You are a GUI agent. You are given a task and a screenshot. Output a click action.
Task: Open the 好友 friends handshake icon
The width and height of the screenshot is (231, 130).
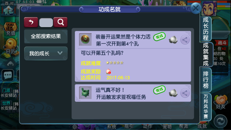click(220, 102)
